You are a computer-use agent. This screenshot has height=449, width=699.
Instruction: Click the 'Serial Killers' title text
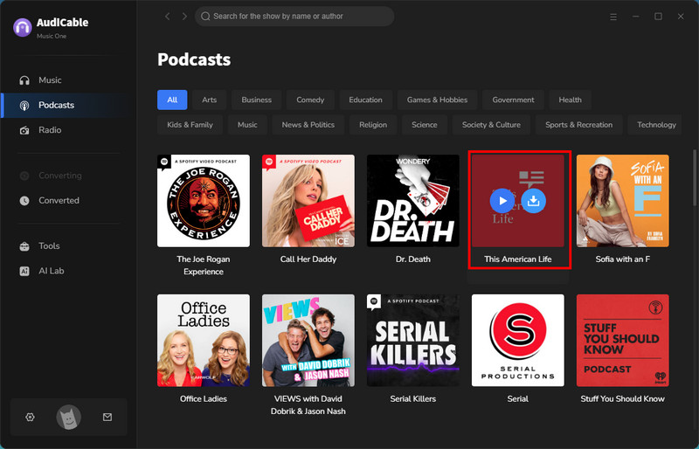click(x=412, y=398)
